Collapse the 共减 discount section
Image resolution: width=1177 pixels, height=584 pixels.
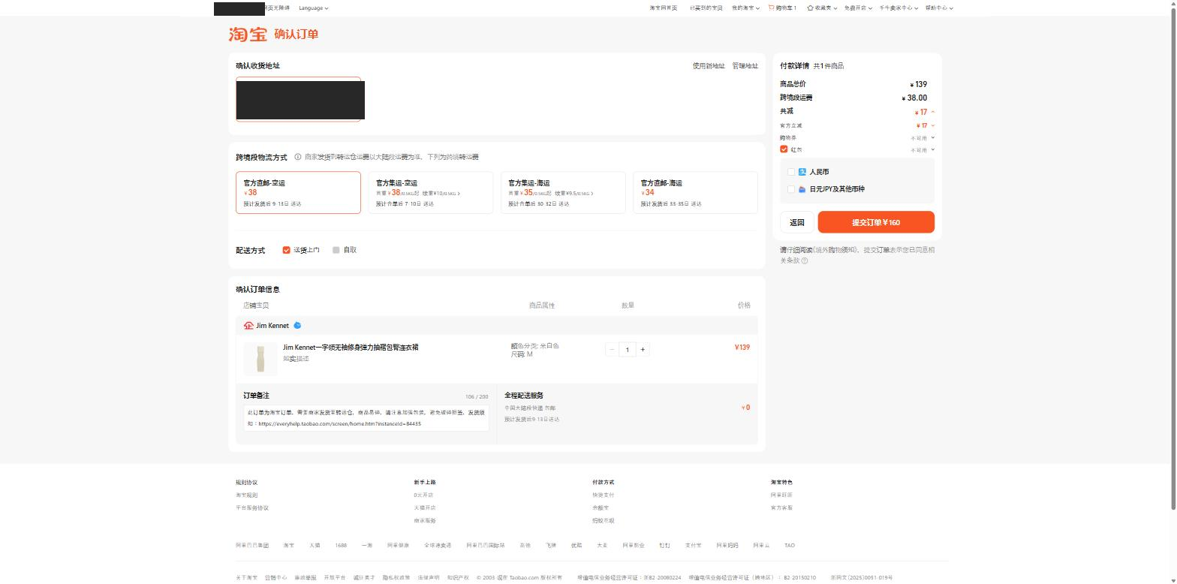point(933,112)
